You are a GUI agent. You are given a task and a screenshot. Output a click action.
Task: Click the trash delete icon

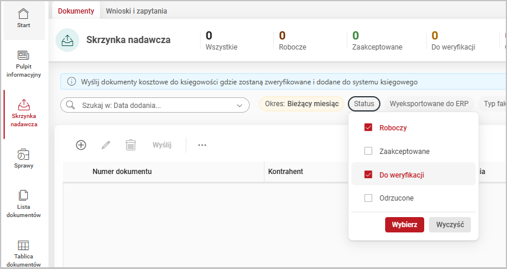pos(131,145)
